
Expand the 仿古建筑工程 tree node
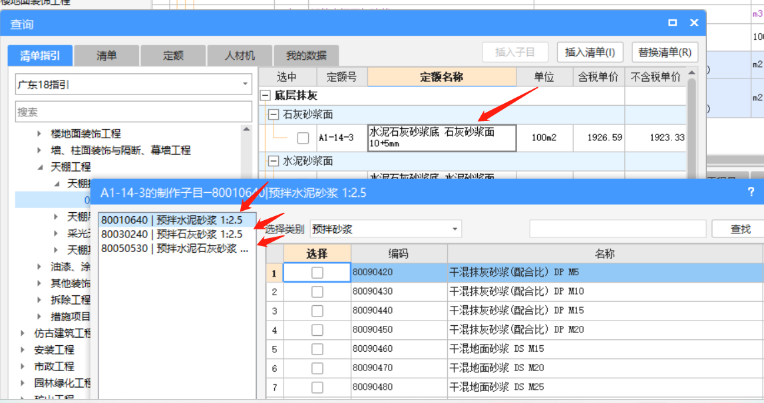[23, 333]
